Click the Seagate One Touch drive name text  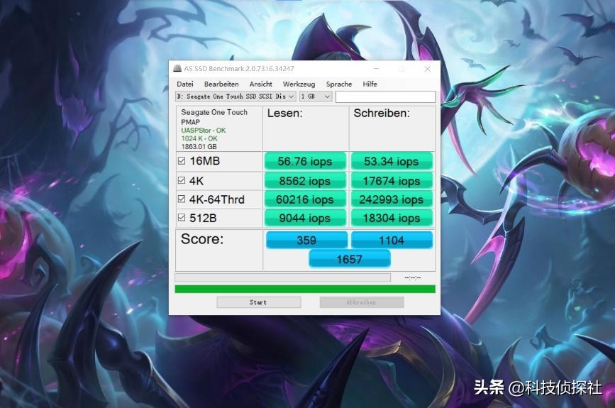pos(214,112)
